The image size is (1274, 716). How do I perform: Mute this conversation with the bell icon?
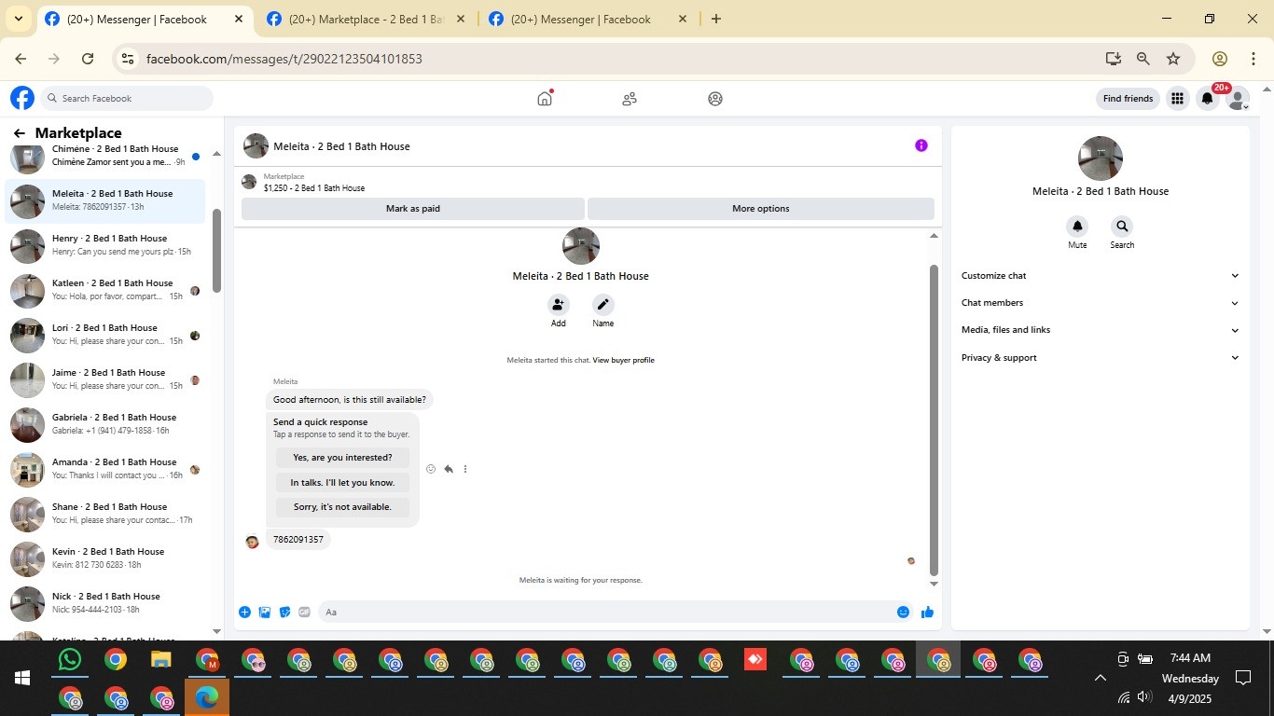[x=1077, y=227]
